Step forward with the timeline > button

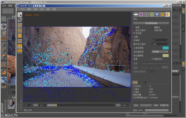coord(118,105)
